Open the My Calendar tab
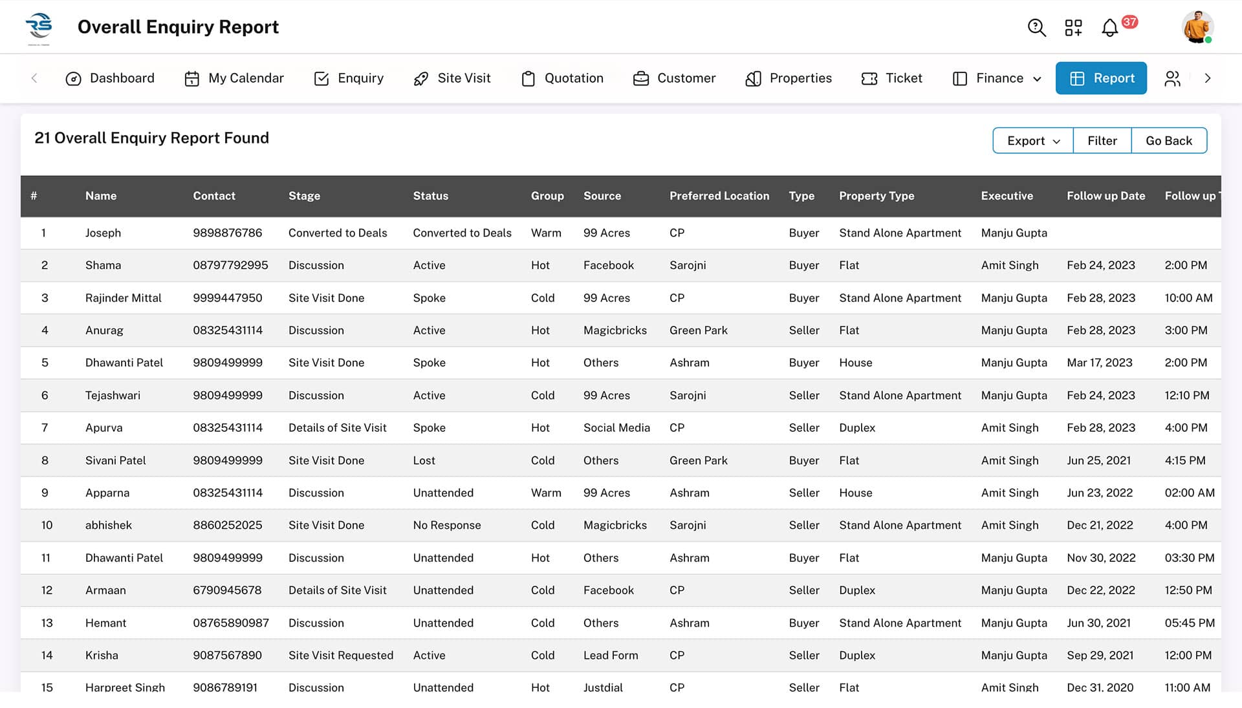The height and width of the screenshot is (708, 1242). 234,78
